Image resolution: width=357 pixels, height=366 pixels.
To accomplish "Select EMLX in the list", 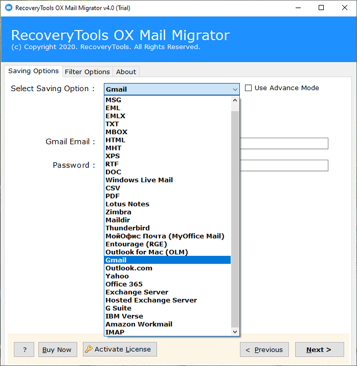I will pyautogui.click(x=167, y=116).
